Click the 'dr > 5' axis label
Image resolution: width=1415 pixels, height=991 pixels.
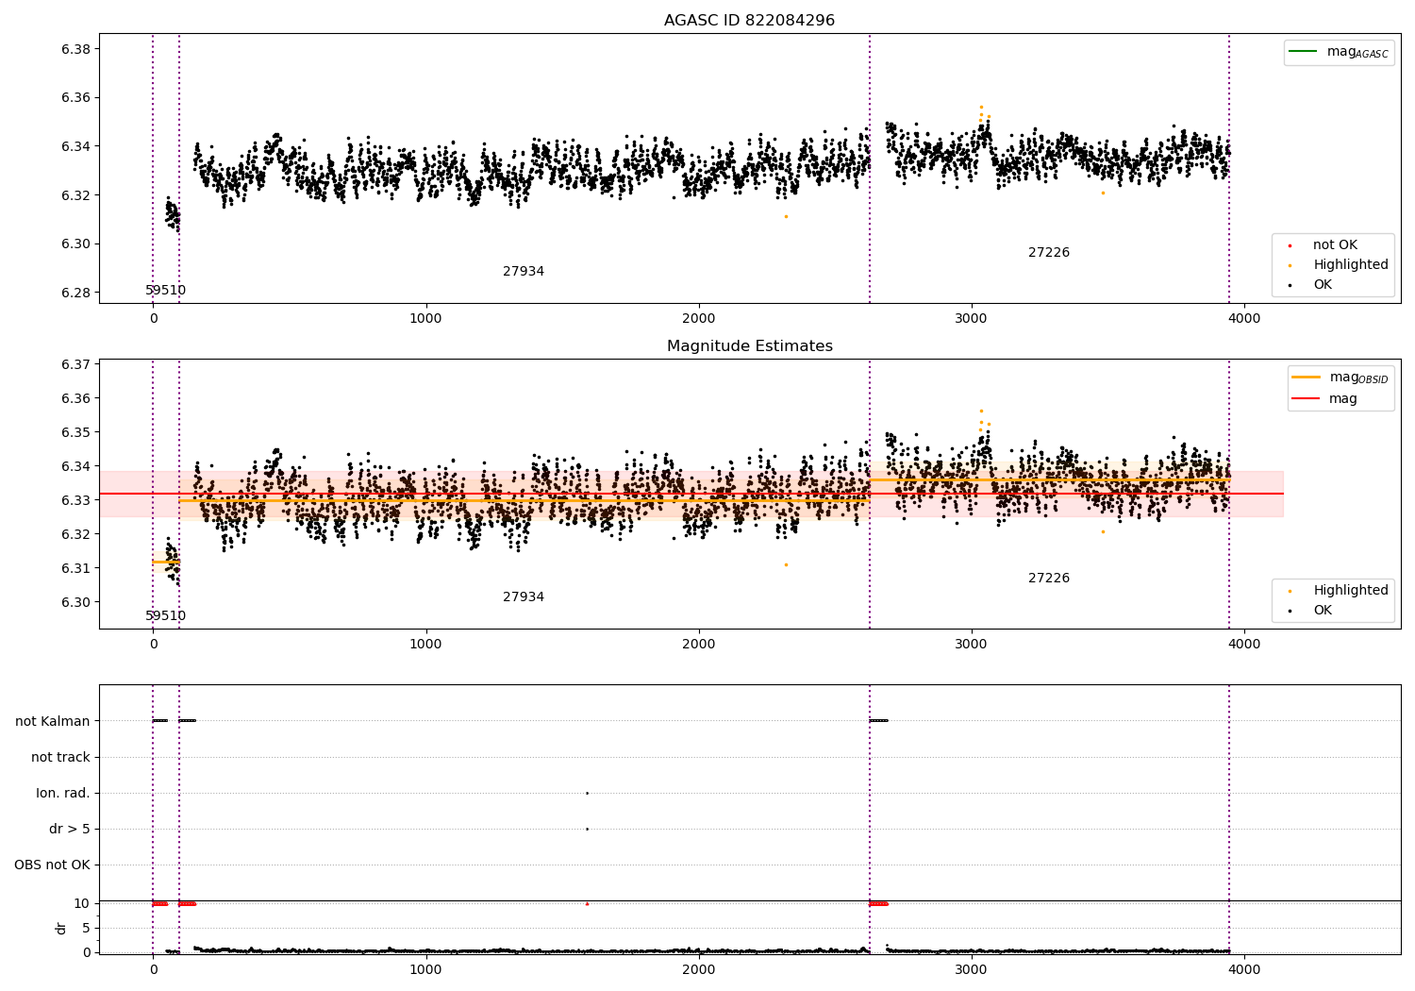click(70, 830)
